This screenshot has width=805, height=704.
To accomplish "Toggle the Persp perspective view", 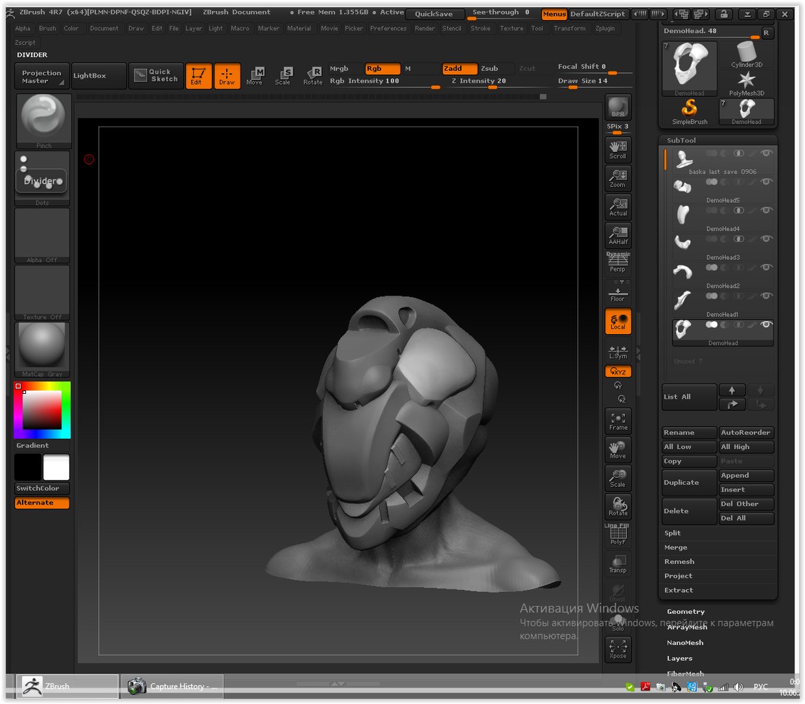I will pos(617,263).
